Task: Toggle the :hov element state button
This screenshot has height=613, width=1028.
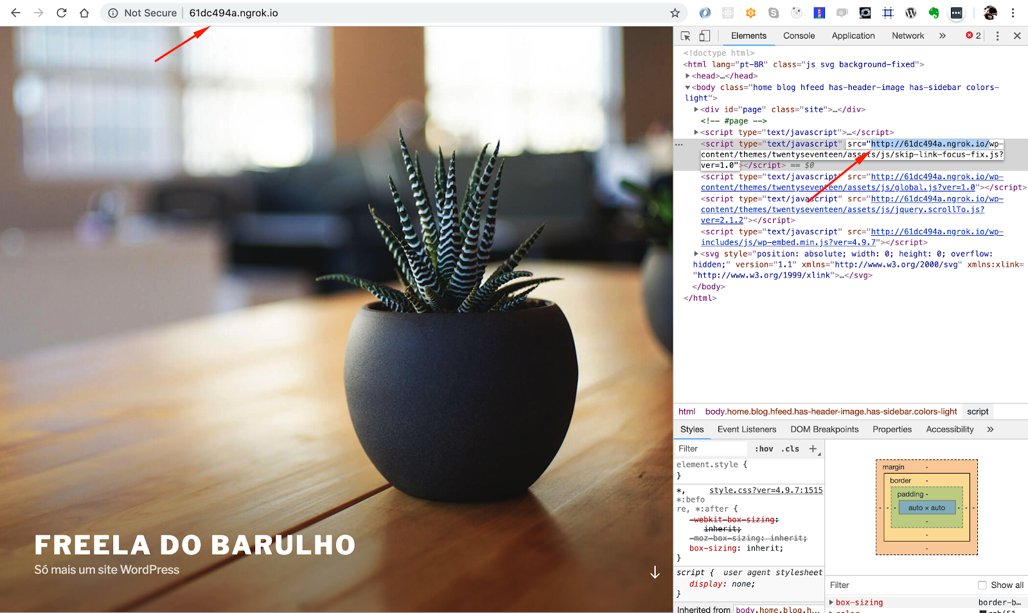Action: point(764,449)
